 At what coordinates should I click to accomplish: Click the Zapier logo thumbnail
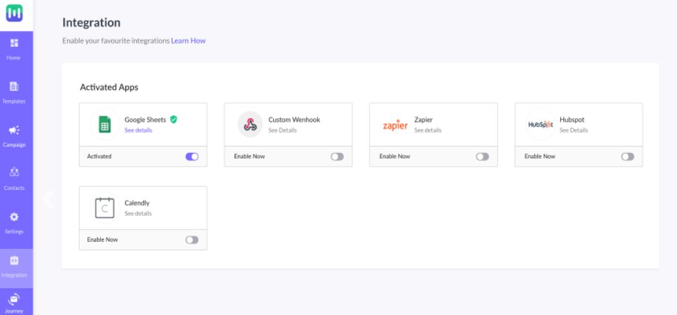click(x=395, y=124)
